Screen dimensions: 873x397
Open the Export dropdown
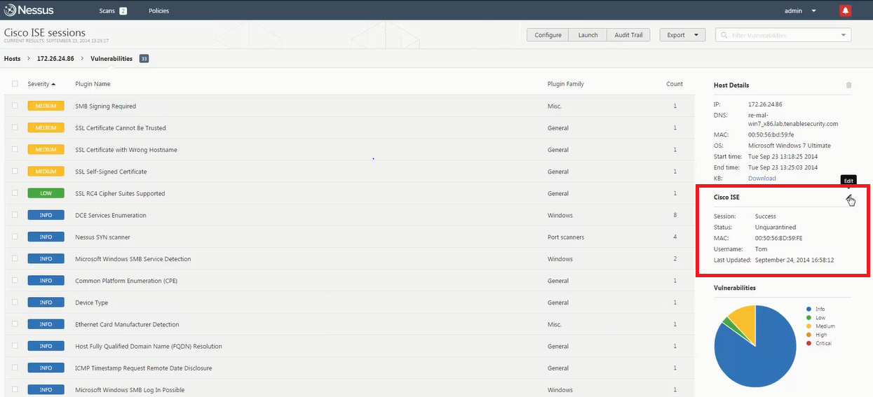[x=682, y=35]
